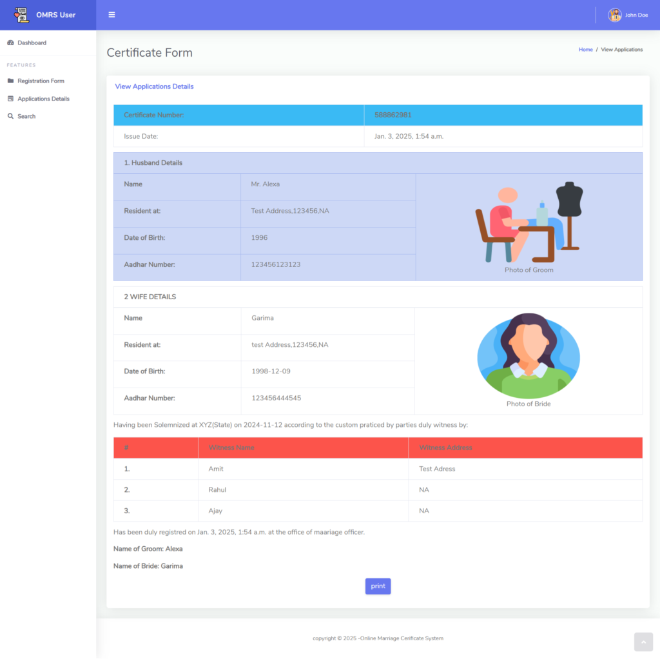Image resolution: width=660 pixels, height=659 pixels.
Task: Select Applications Details in sidebar
Action: coord(43,99)
